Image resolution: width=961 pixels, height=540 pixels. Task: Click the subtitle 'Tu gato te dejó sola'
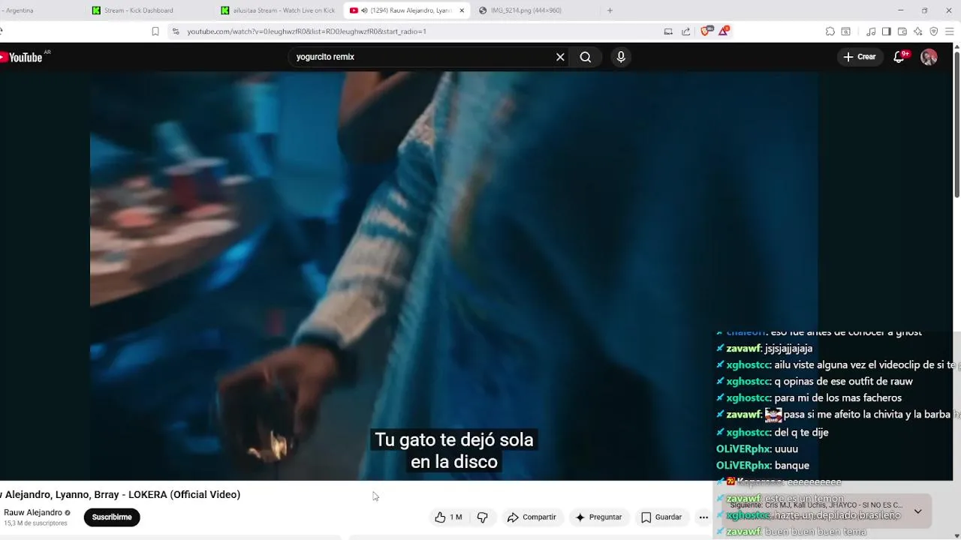click(x=454, y=440)
